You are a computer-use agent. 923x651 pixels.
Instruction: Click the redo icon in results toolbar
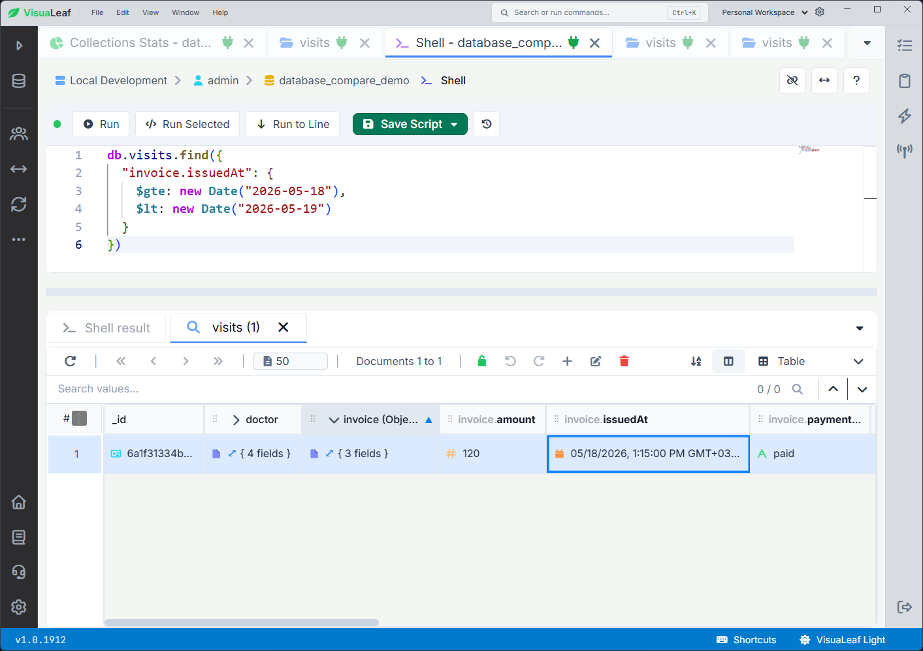[x=539, y=361]
